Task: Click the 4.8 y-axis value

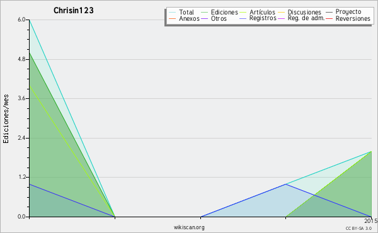Action: (21, 59)
